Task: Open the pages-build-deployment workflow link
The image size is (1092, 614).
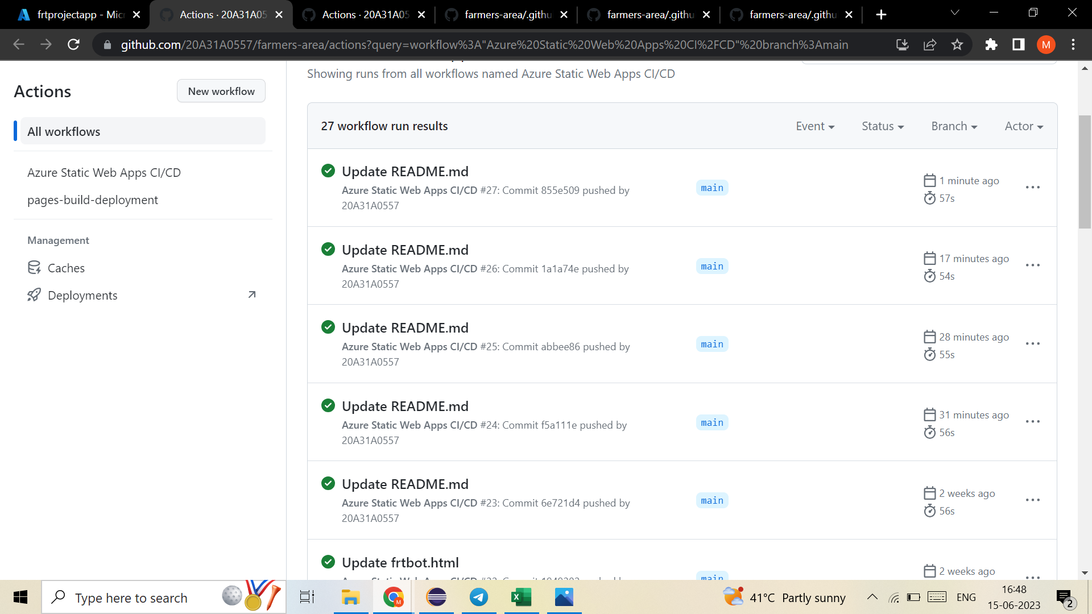Action: pos(93,200)
